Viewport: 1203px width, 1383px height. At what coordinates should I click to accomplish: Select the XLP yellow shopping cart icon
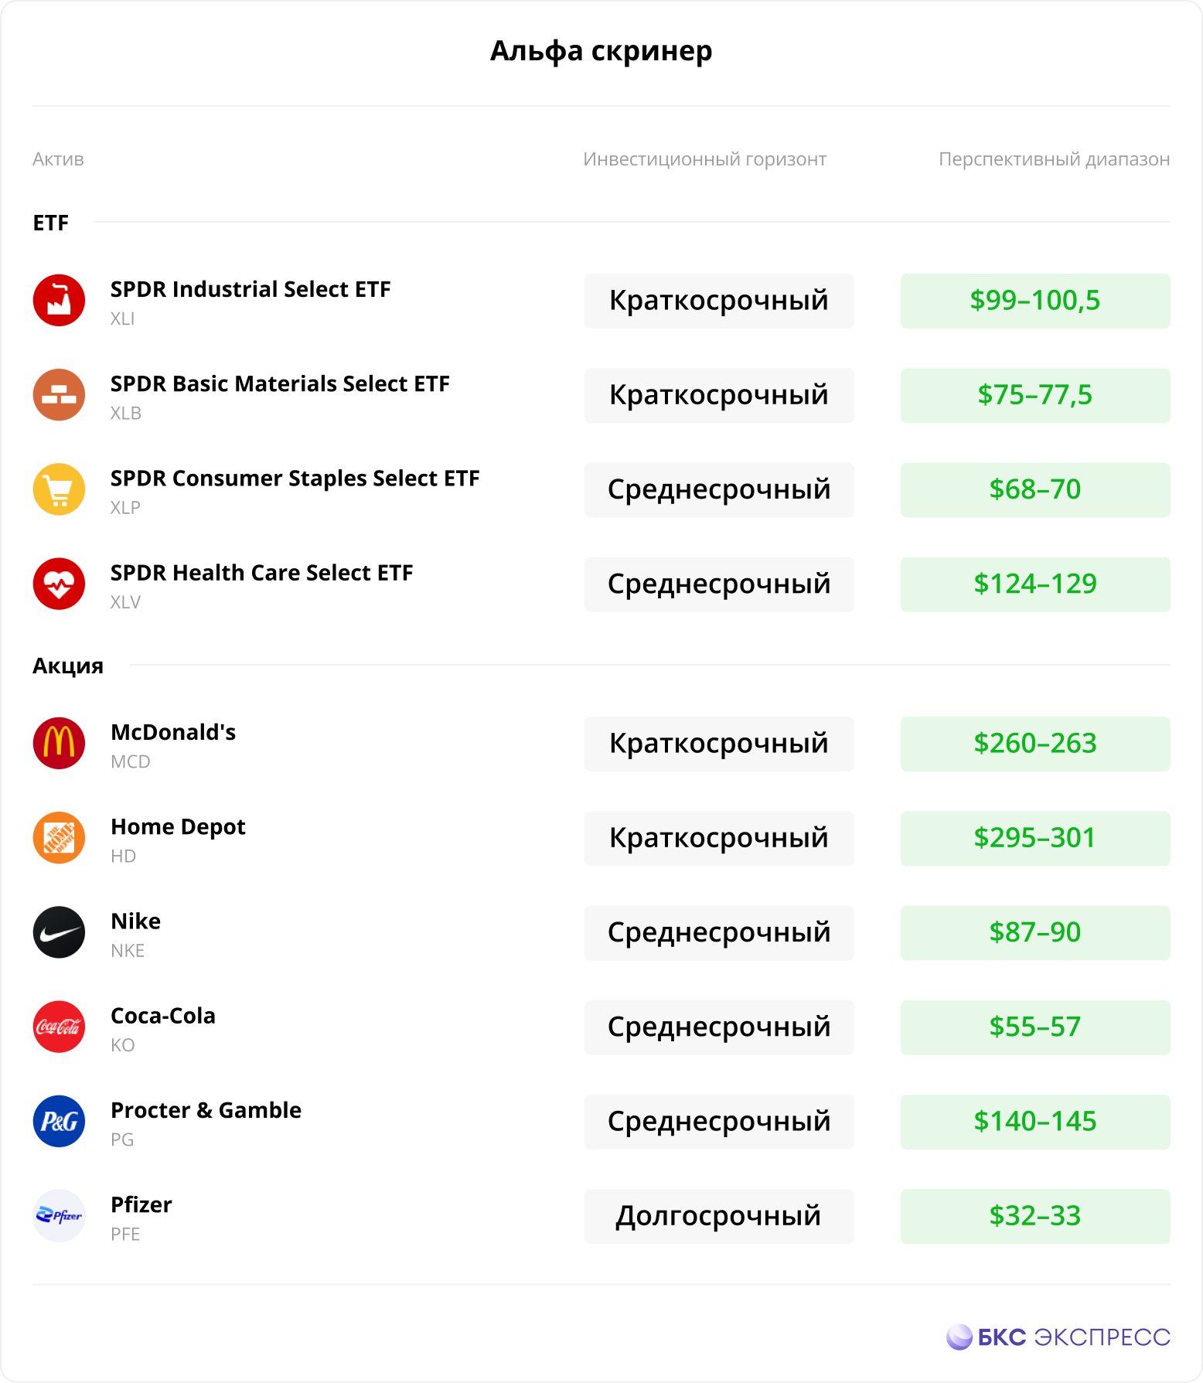point(59,489)
